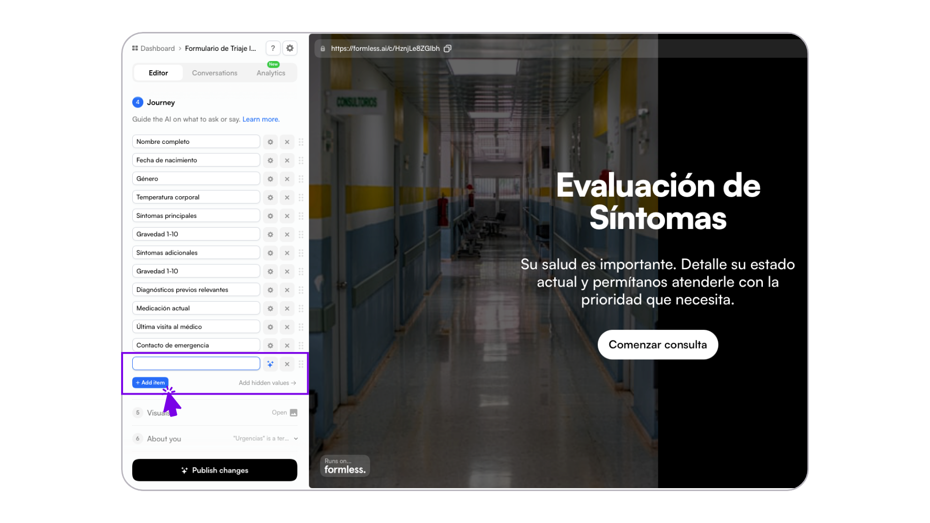Screen dimensions: 930x523
Task: Click Publish changes button
Action: click(x=215, y=470)
